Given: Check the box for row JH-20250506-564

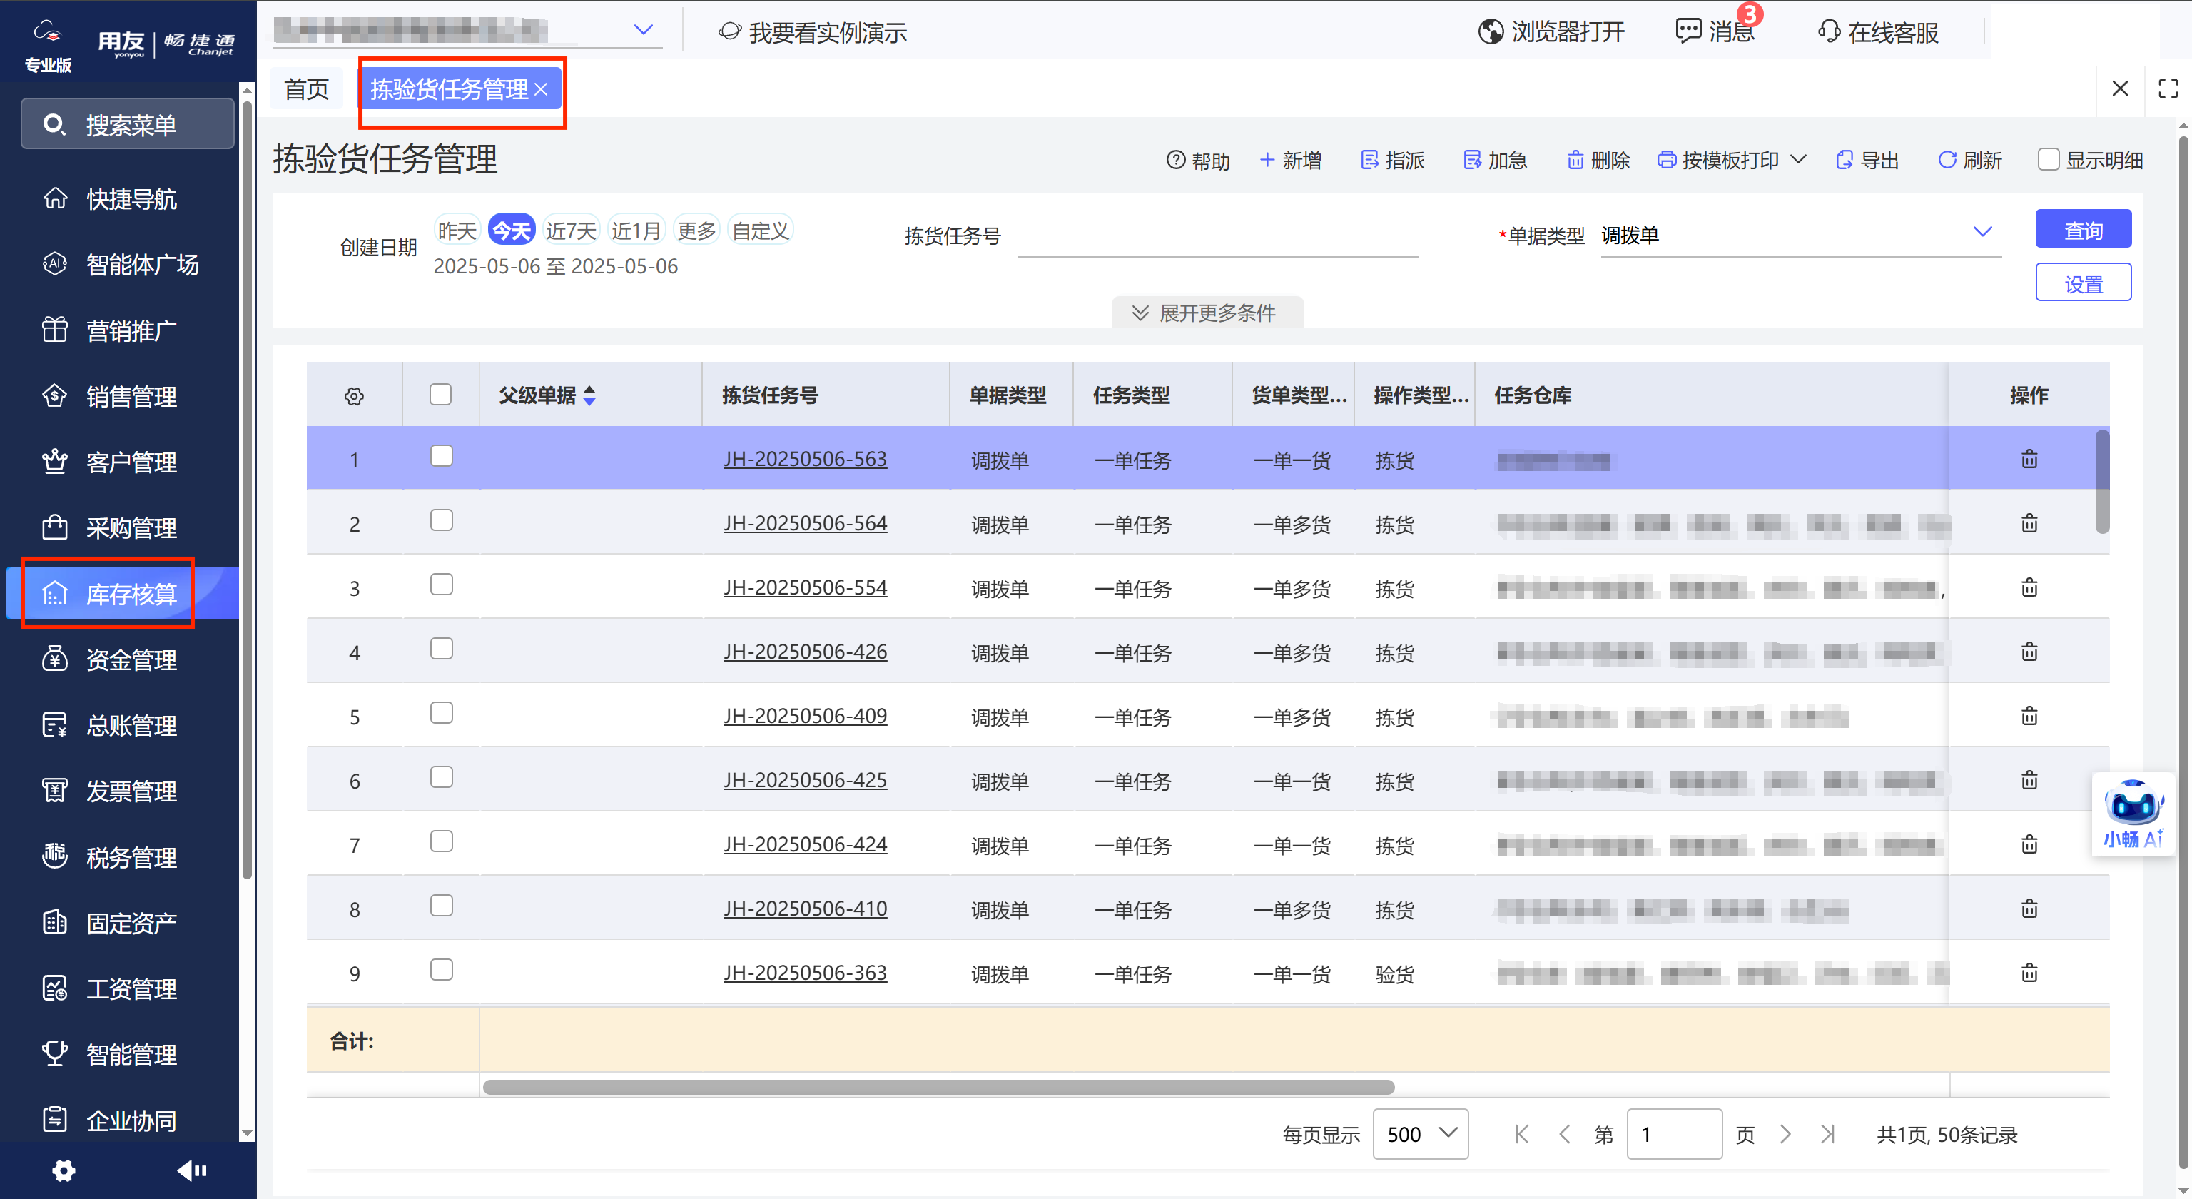Looking at the screenshot, I should tap(441, 520).
